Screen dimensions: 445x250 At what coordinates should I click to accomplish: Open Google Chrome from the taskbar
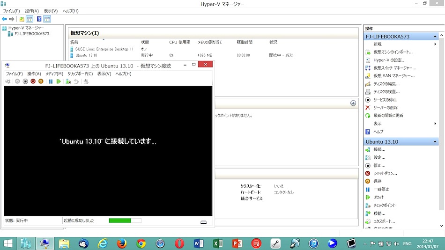pyautogui.click(x=141, y=243)
